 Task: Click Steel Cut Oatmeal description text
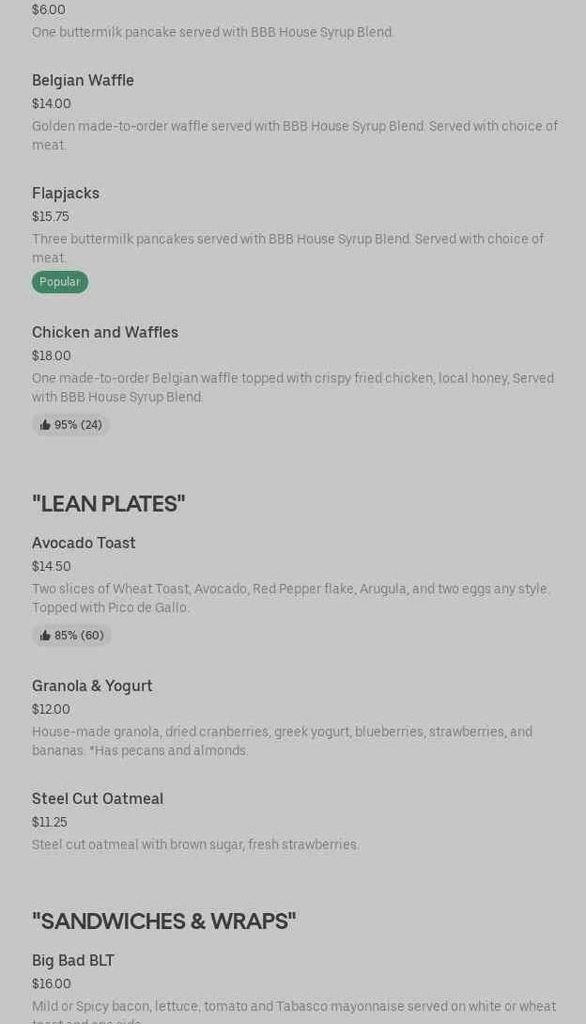195,844
